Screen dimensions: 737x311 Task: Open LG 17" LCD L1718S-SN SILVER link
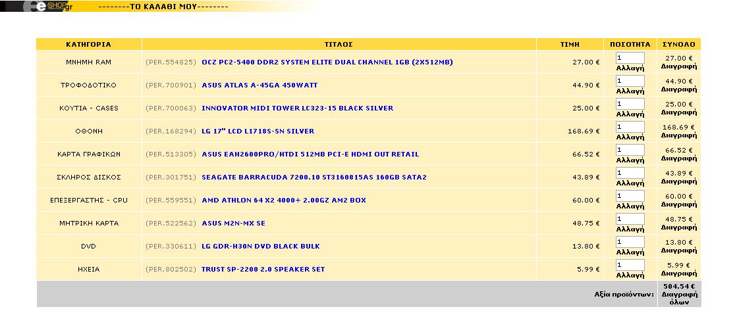click(x=258, y=131)
